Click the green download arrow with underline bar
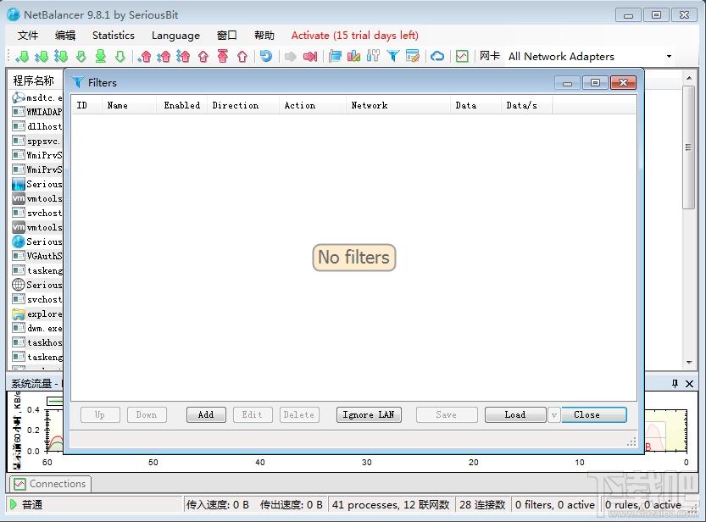Image resolution: width=706 pixels, height=522 pixels. click(x=100, y=56)
